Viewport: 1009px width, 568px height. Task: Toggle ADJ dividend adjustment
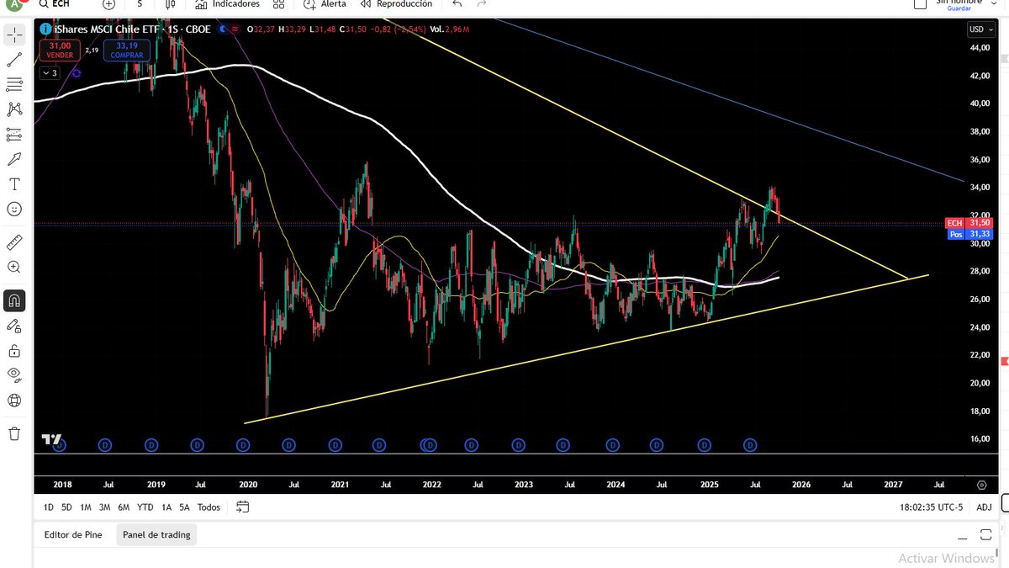(x=984, y=507)
